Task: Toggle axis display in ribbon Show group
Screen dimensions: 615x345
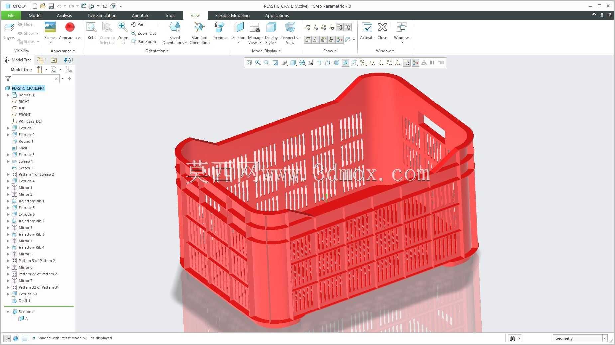Action: (316, 27)
